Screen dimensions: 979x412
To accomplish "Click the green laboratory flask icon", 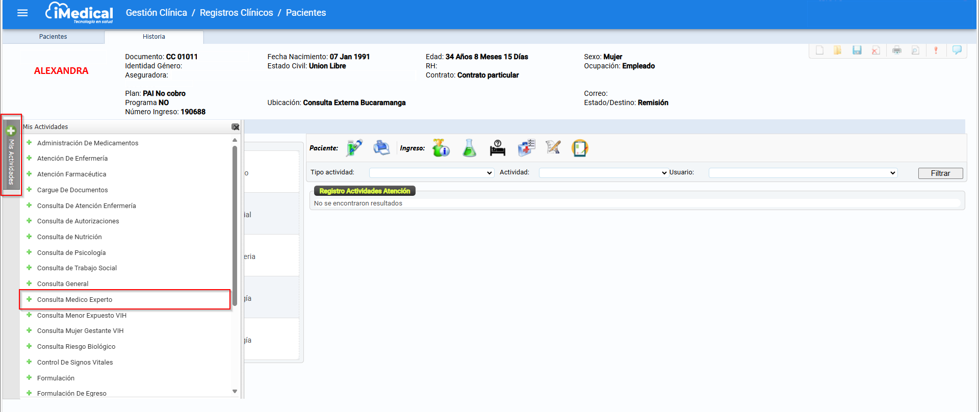I will [x=469, y=148].
